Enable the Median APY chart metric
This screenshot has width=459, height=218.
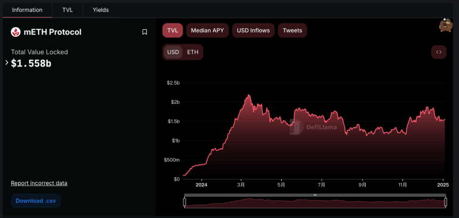207,30
